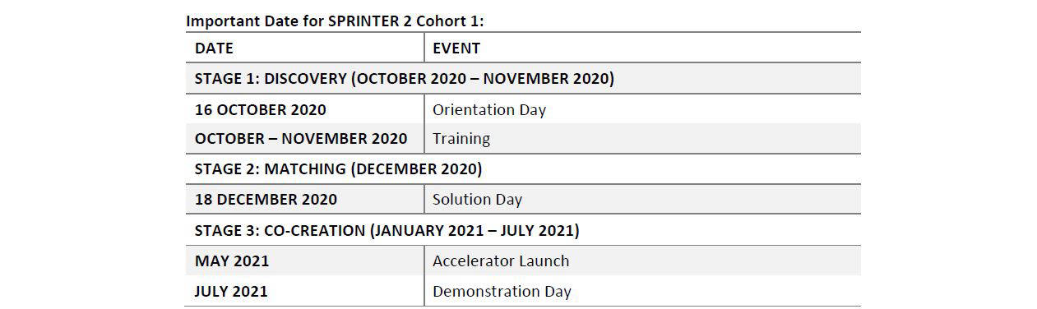Click the Stage 2: Matching heading row
1037x309 pixels.
522,169
